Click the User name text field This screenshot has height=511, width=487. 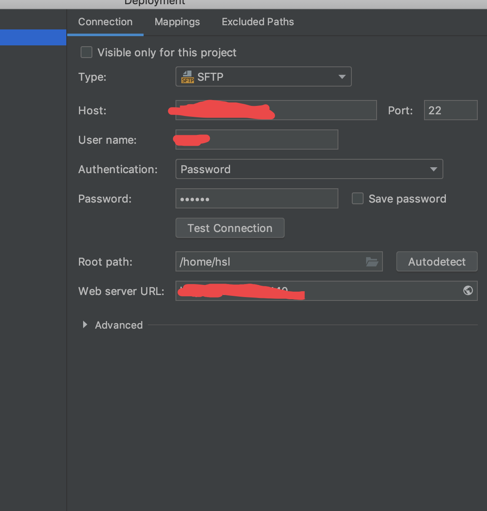[x=273, y=140]
